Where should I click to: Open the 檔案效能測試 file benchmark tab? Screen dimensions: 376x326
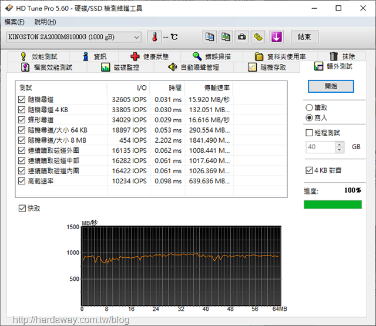click(47, 68)
